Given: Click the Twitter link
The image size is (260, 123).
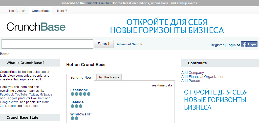Looking at the screenshot, I should 33,95.
